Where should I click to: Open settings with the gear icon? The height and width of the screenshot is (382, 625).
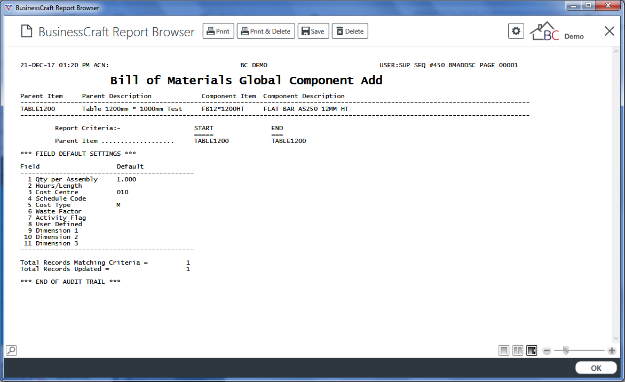point(516,31)
